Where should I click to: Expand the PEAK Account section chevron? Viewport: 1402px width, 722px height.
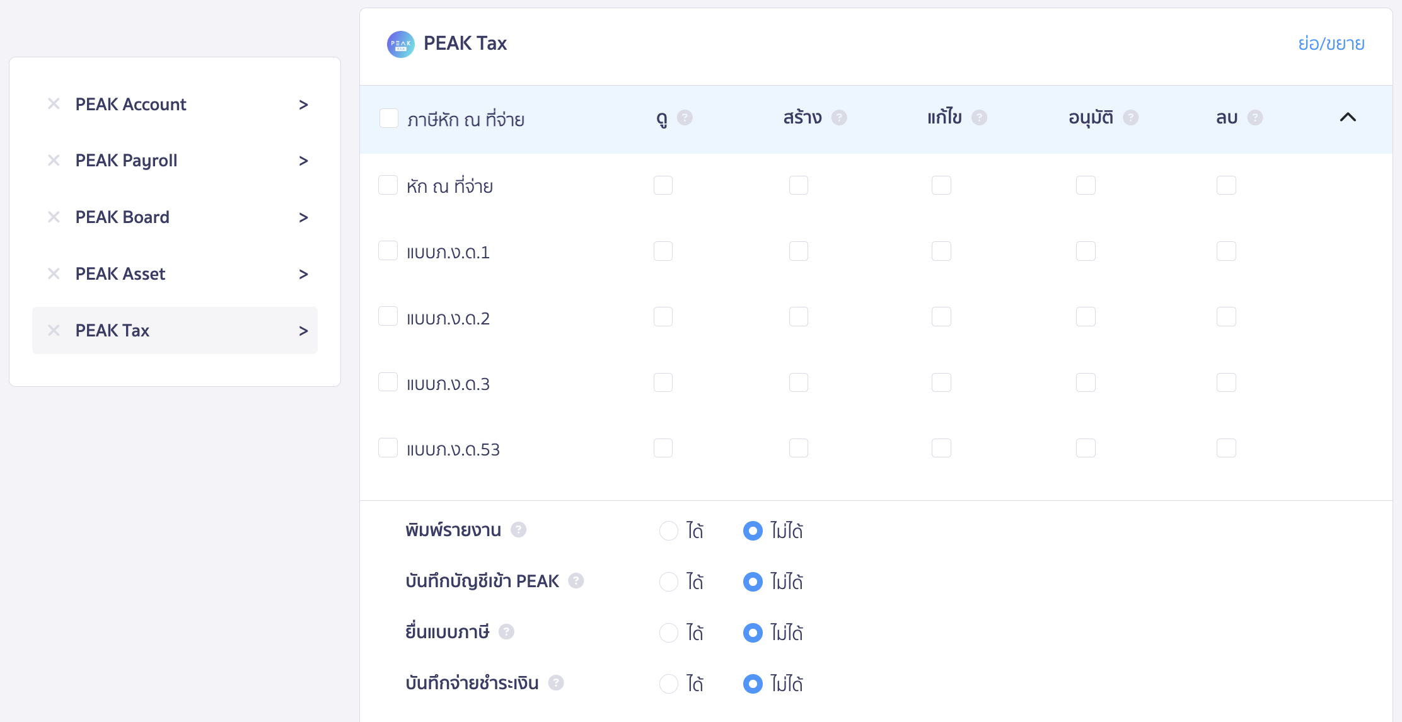pos(303,104)
